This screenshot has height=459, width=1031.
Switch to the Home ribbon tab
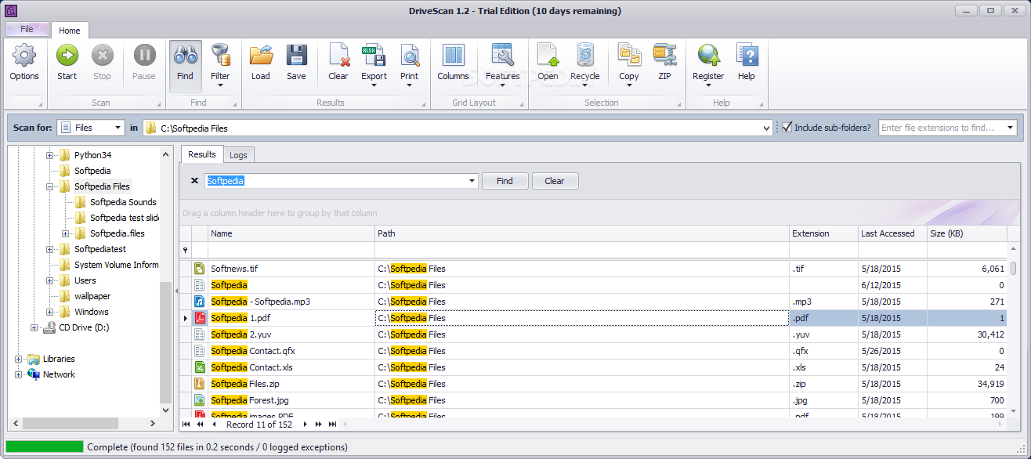click(70, 31)
